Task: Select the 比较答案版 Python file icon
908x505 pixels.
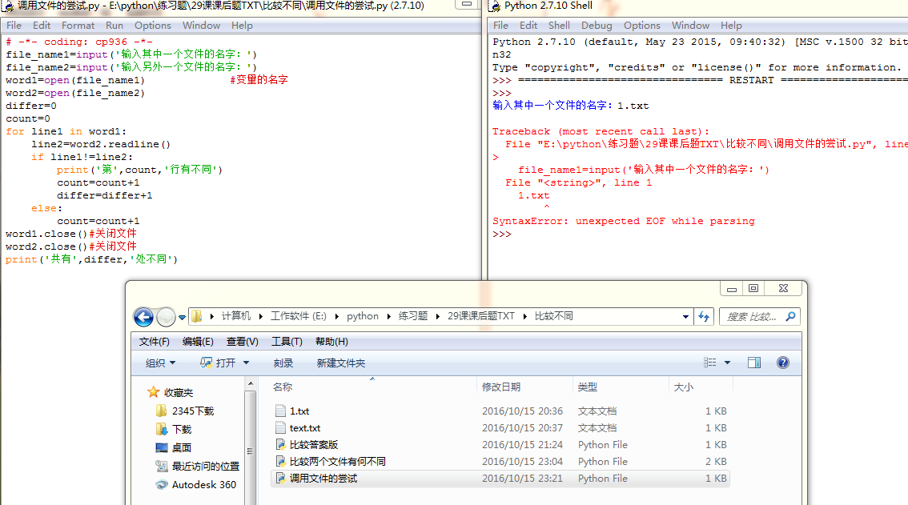Action: 280,444
